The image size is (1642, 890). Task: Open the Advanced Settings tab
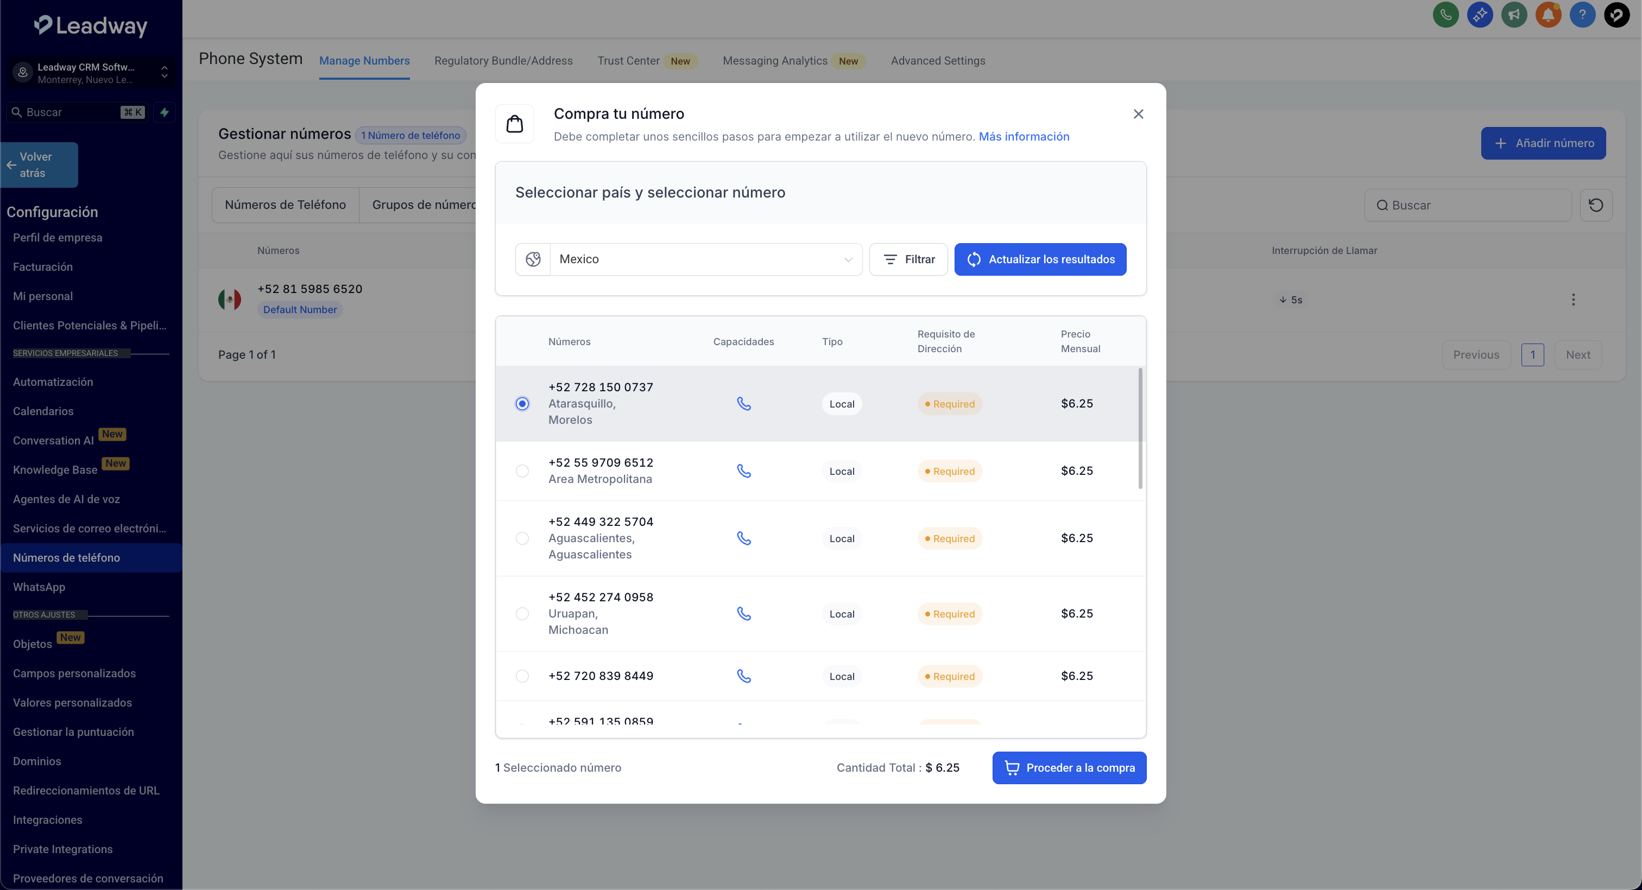click(x=938, y=61)
